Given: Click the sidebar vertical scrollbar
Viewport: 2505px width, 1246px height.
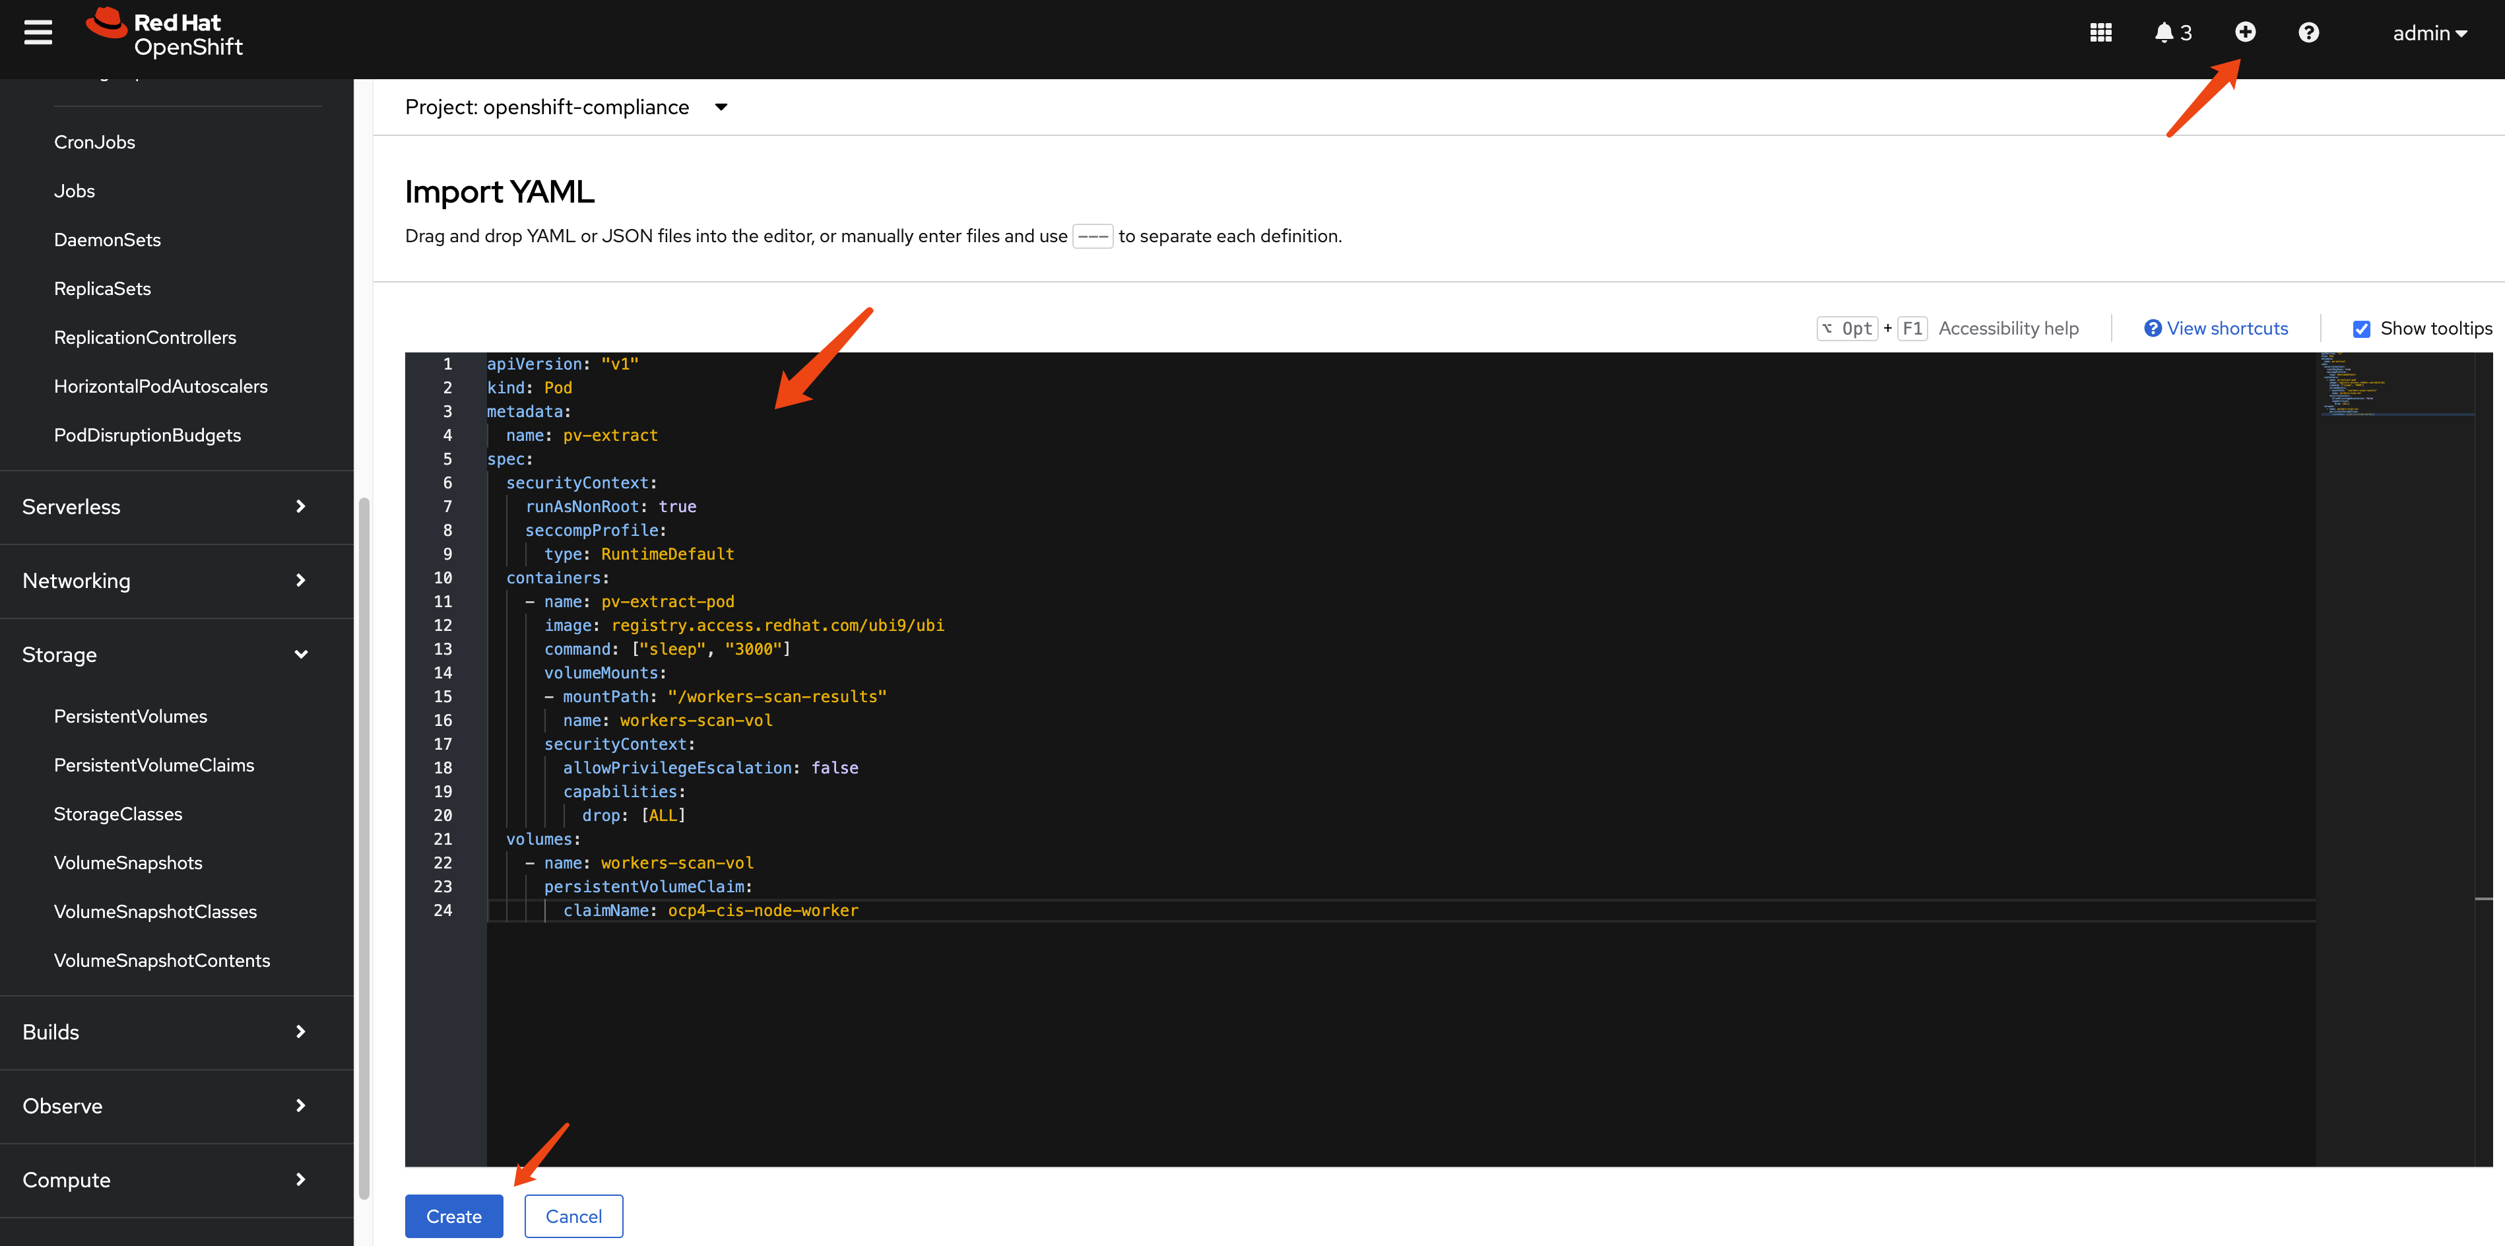Looking at the screenshot, I should coord(364,846).
